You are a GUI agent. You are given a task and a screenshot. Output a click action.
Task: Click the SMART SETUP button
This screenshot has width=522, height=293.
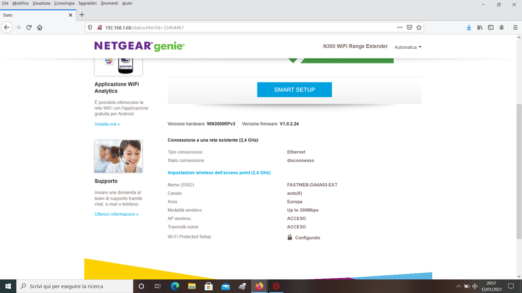click(294, 90)
